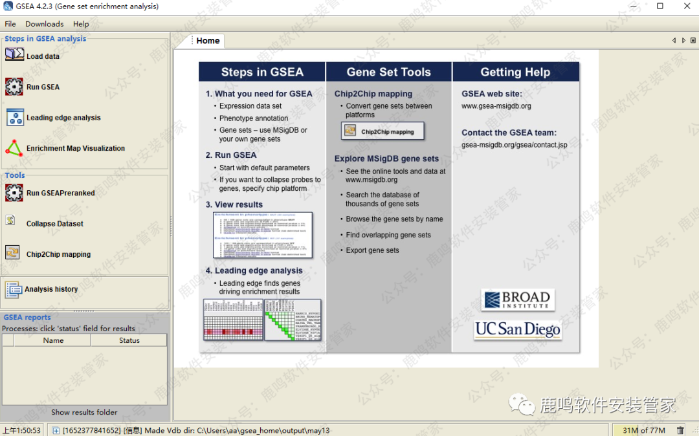Click the Name column header
699x436 pixels.
click(52, 340)
